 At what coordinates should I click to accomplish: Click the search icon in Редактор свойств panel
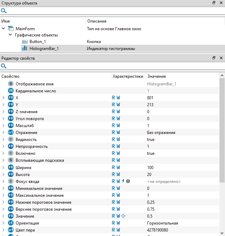point(4,66)
